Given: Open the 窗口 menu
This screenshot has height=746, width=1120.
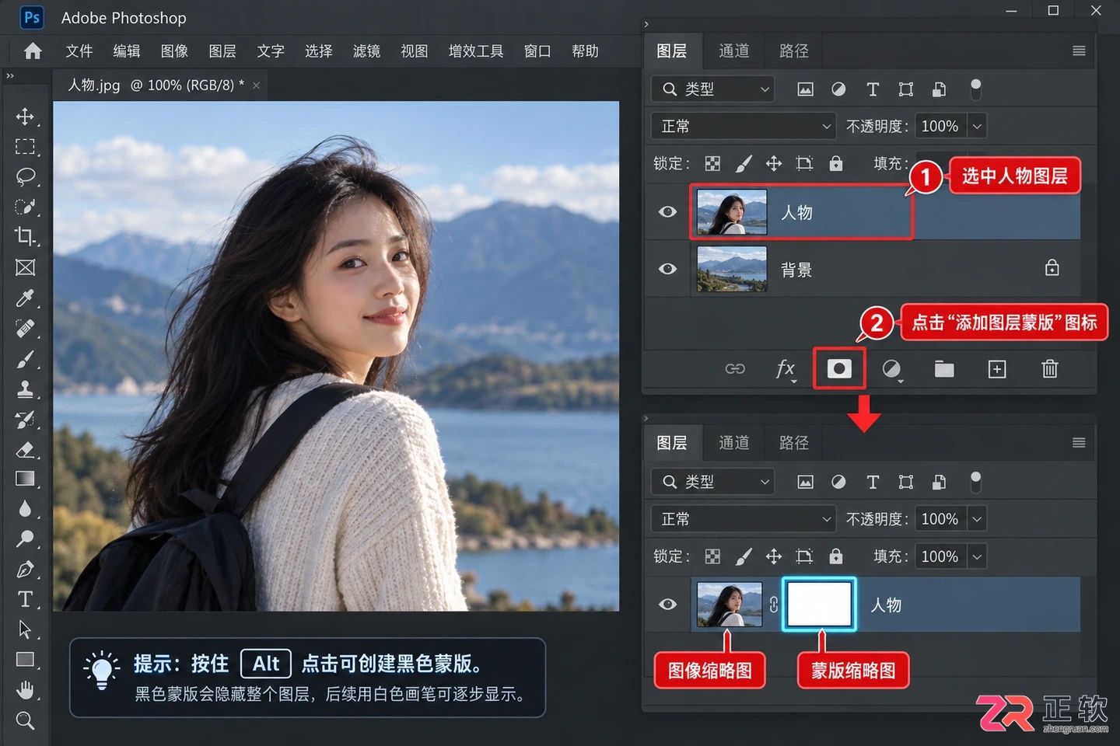Looking at the screenshot, I should coord(537,51).
